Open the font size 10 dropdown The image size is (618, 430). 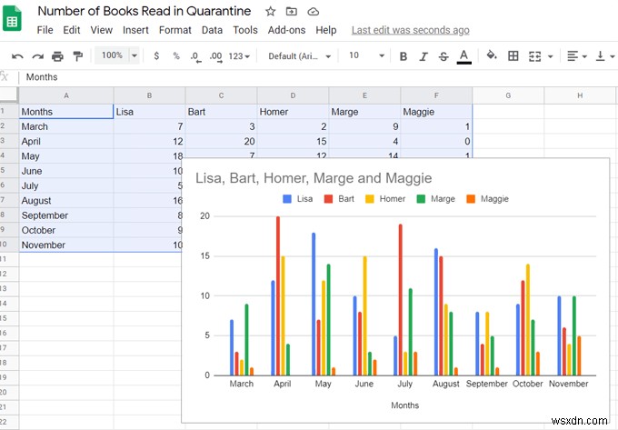(364, 56)
